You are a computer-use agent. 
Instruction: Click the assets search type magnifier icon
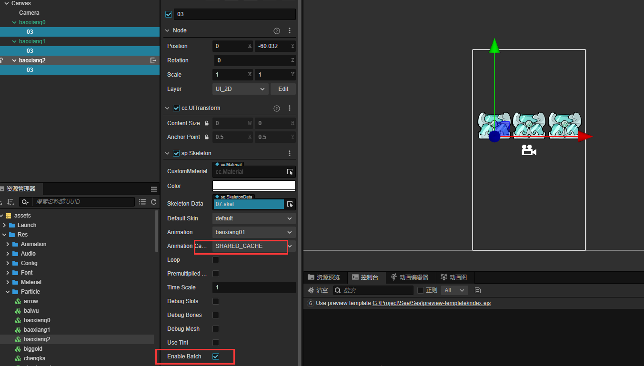point(25,202)
